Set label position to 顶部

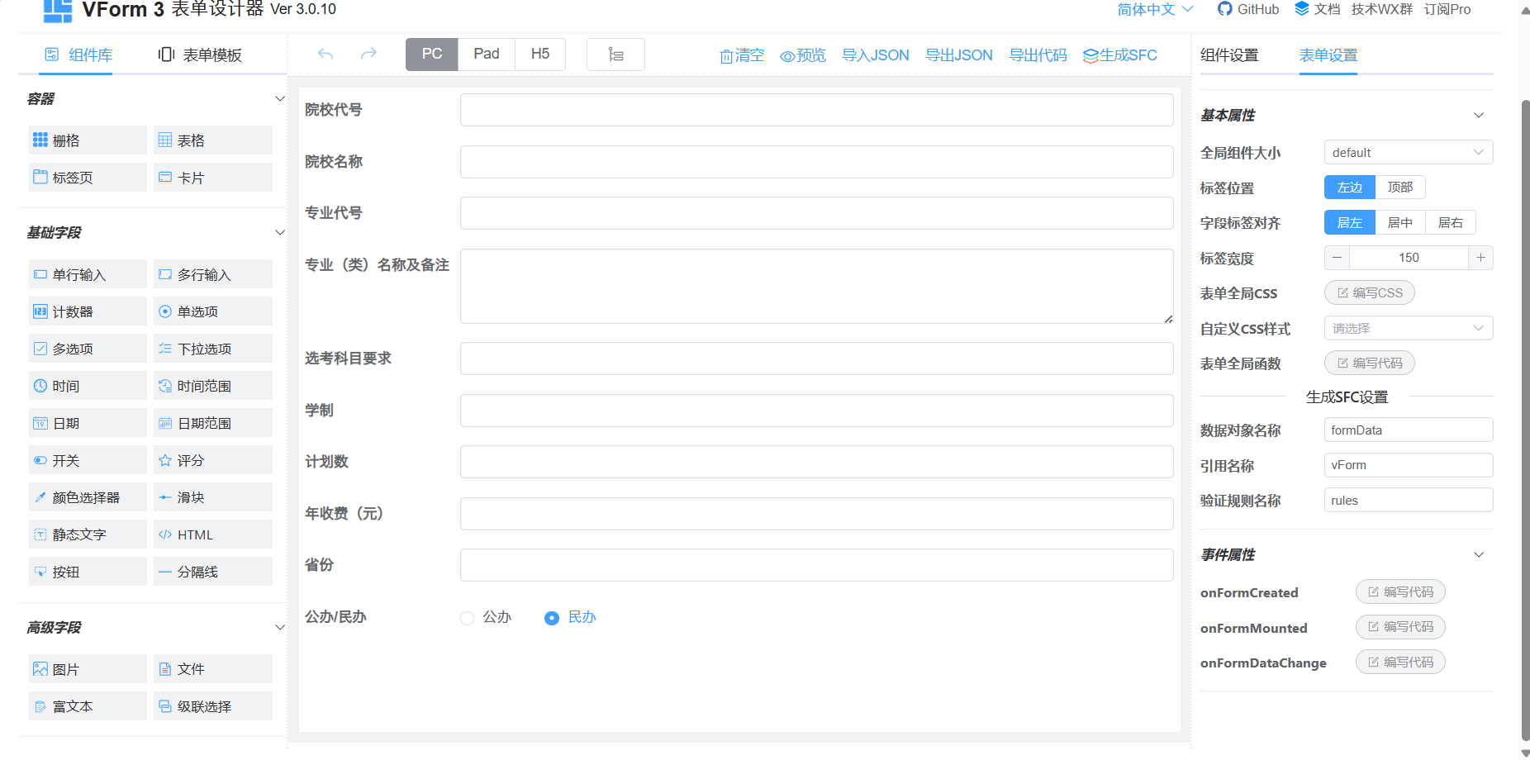click(1399, 188)
